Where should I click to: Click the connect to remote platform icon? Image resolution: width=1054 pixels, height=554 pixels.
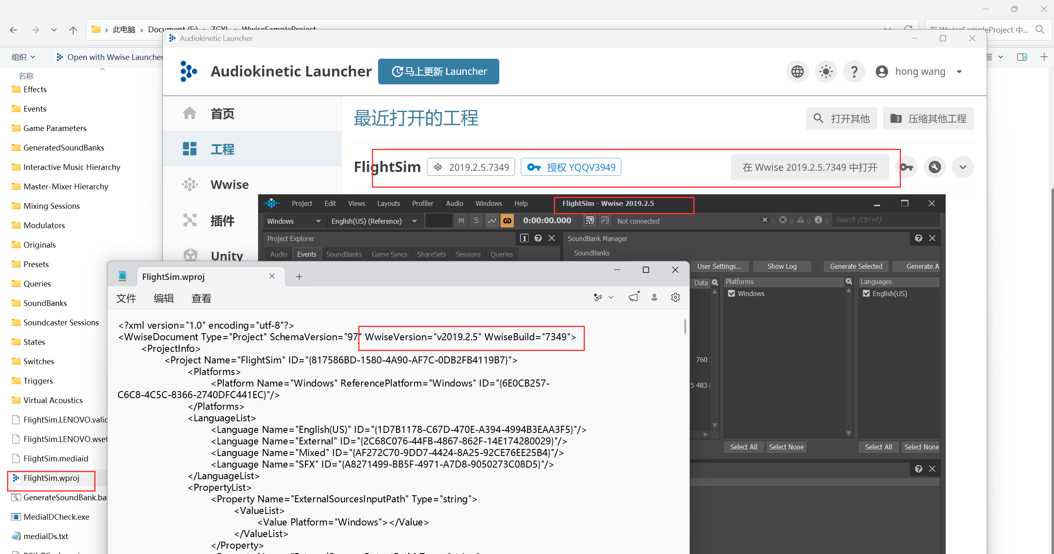click(589, 221)
